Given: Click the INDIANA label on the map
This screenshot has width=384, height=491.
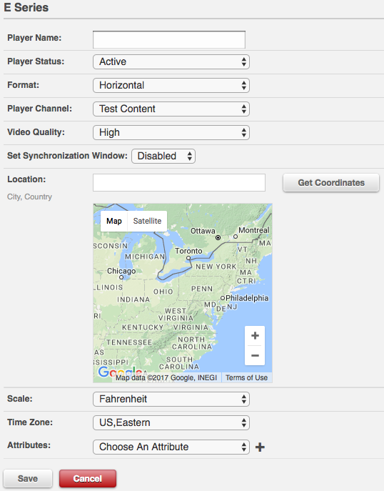Looking at the screenshot, I should [133, 299].
